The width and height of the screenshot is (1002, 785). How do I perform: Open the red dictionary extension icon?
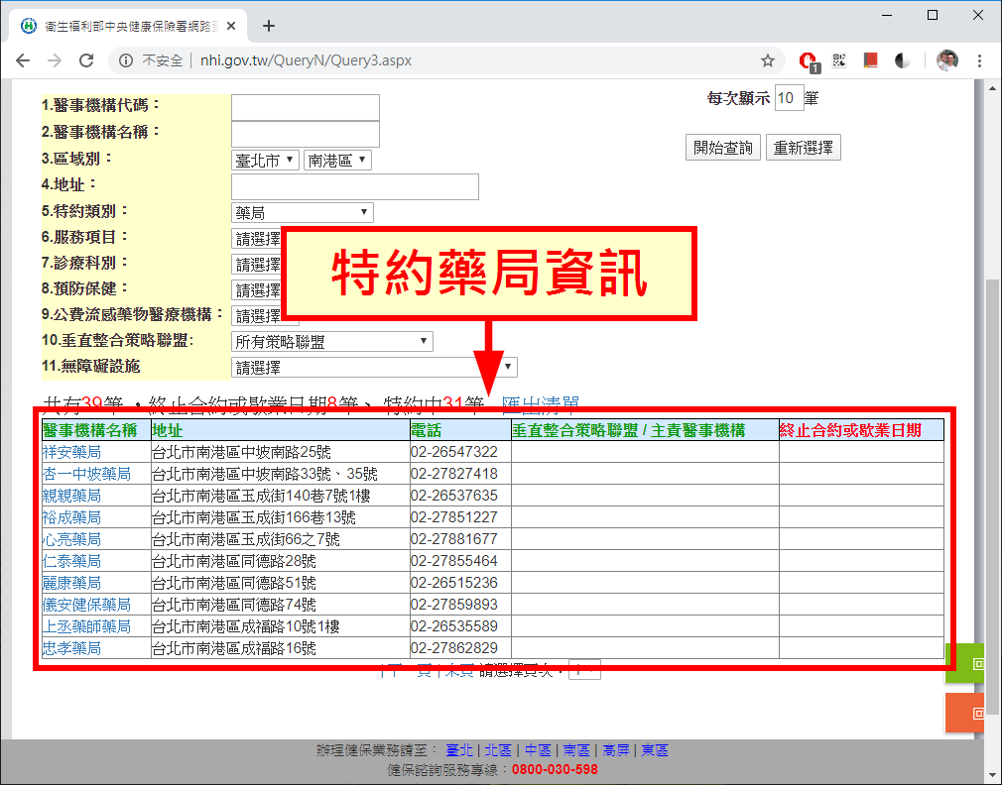pos(870,60)
